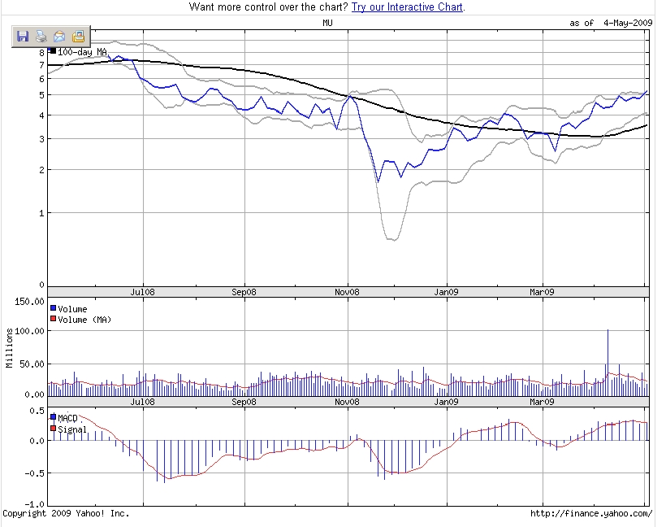
Task: Click the 'Millions' vertical axis label
Action: [10, 348]
